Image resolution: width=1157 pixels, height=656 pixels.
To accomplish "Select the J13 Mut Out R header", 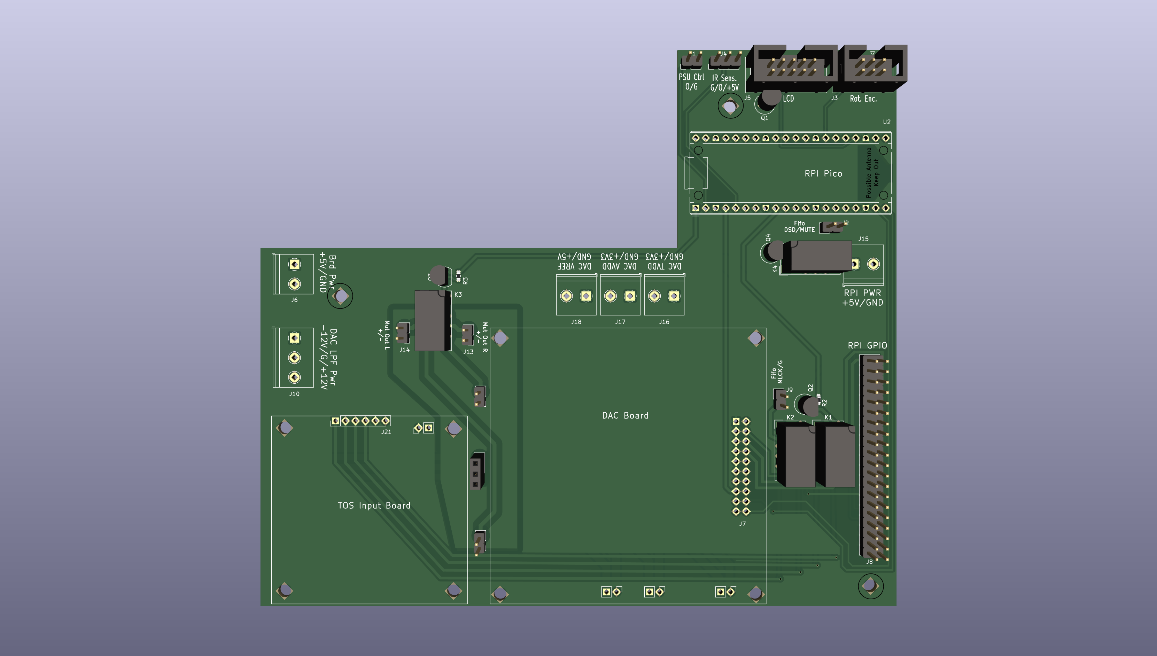I will coord(468,335).
